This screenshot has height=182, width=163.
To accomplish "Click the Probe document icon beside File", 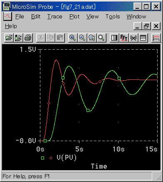I will [7, 16].
